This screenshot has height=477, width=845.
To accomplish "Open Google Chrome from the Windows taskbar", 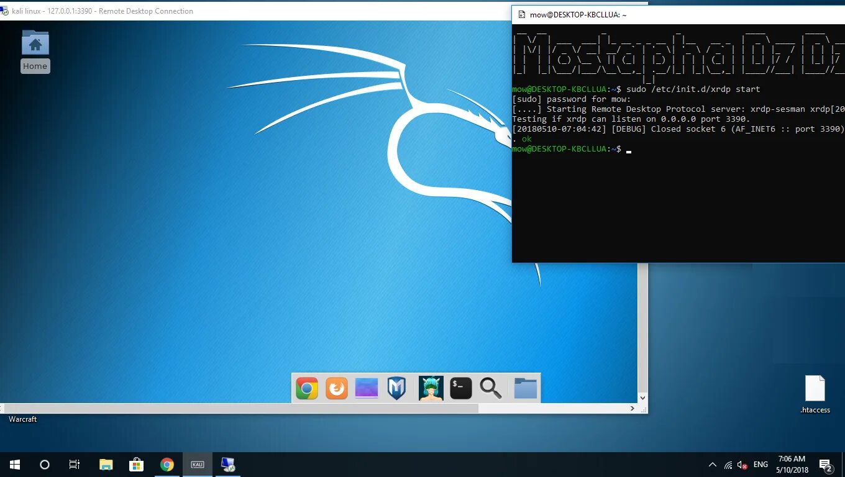I will [167, 465].
